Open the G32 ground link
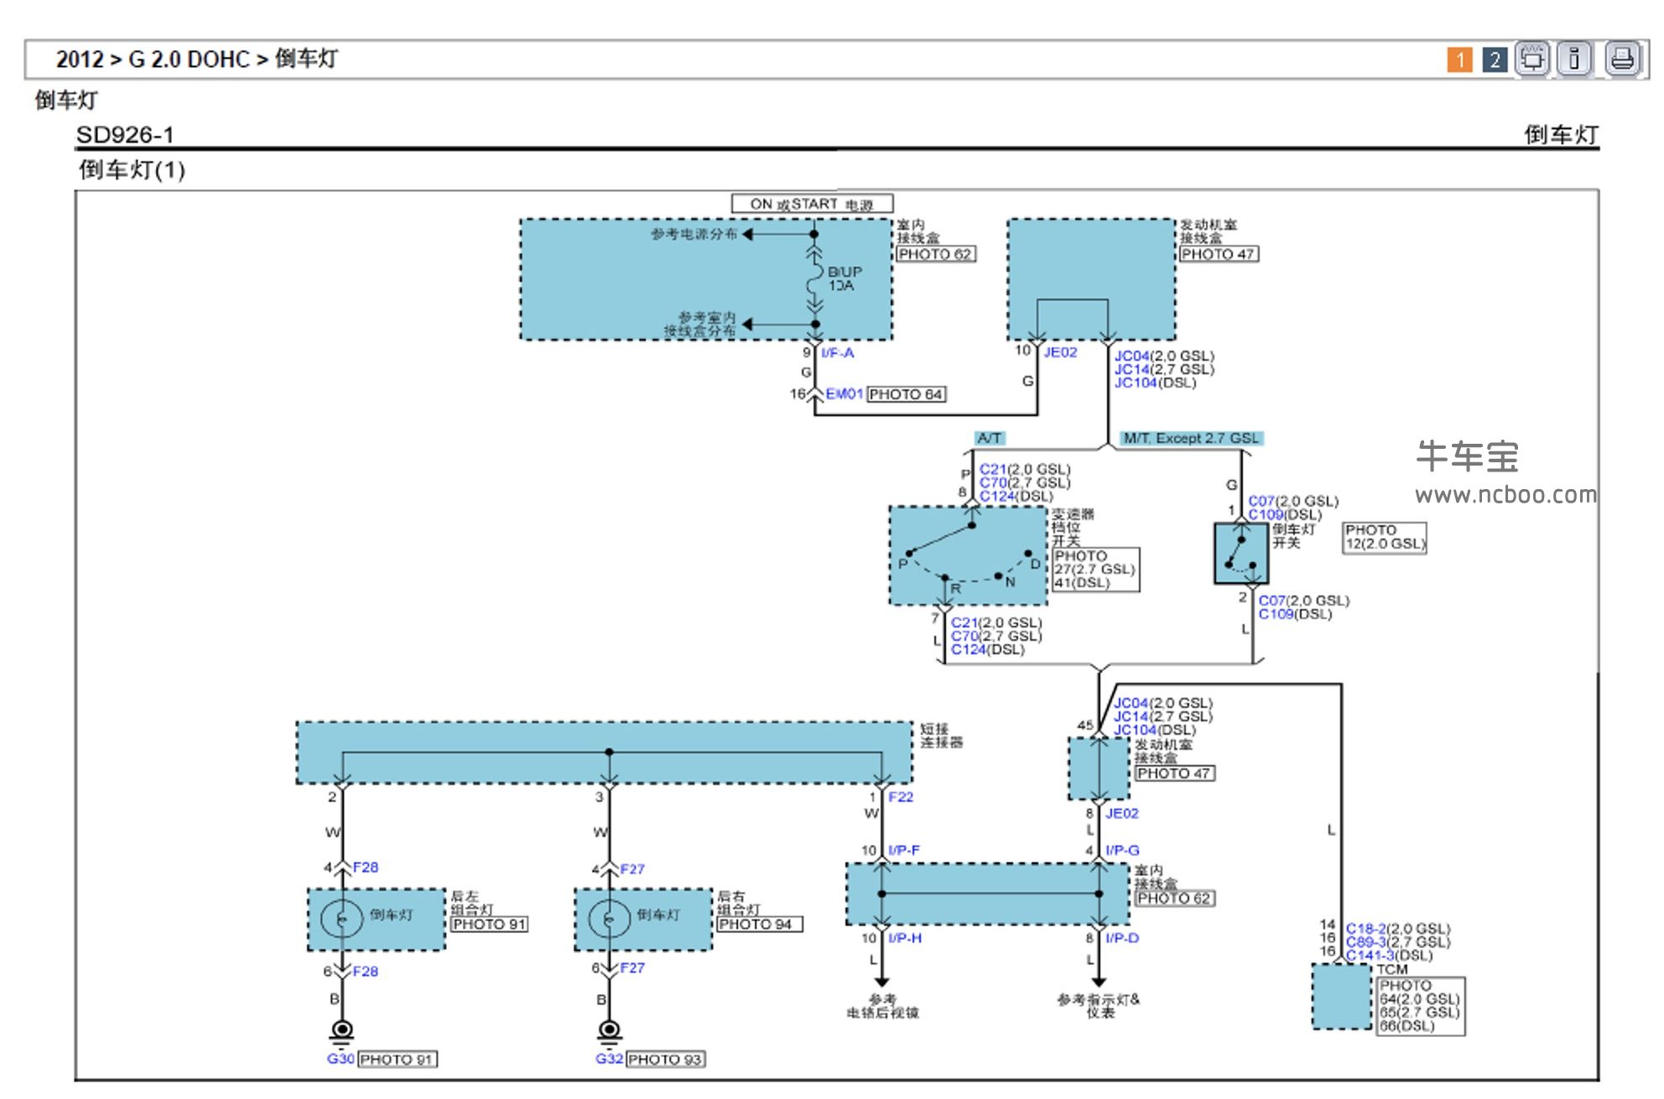Image resolution: width=1664 pixels, height=1099 pixels. [610, 1060]
